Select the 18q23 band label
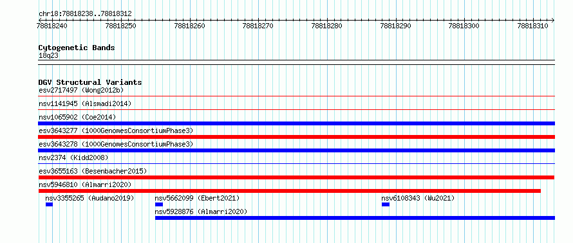Image resolution: width=573 pixels, height=243 pixels. [48, 55]
